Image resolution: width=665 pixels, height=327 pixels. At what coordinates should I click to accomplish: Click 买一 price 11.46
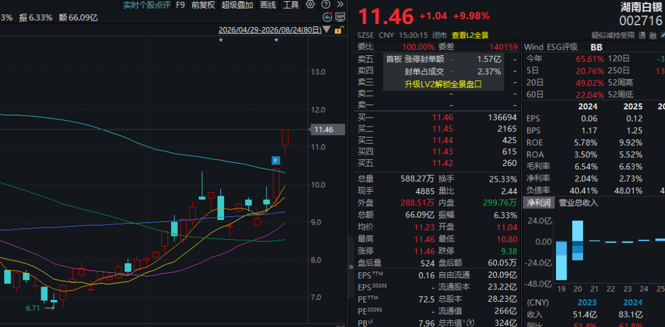[x=443, y=117]
